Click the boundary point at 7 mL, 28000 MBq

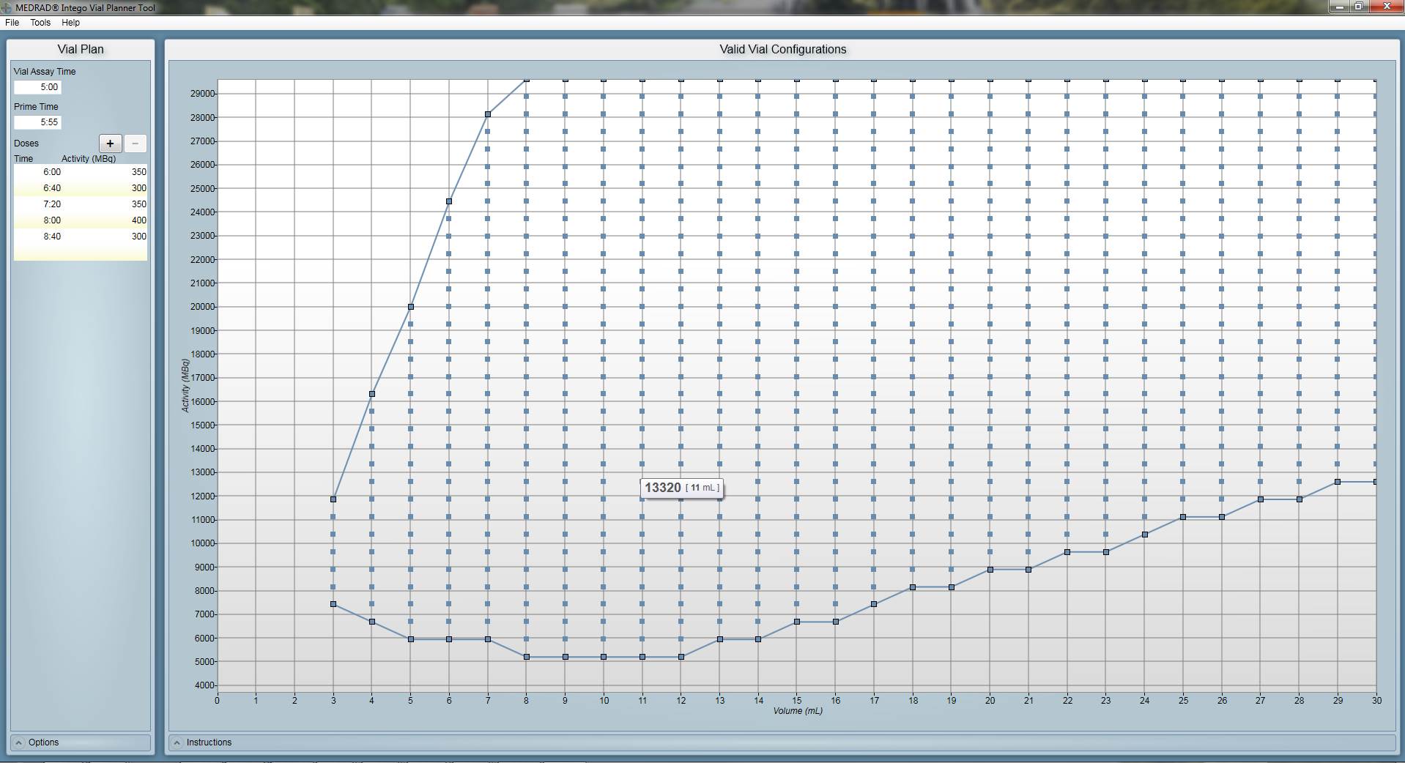(x=488, y=114)
